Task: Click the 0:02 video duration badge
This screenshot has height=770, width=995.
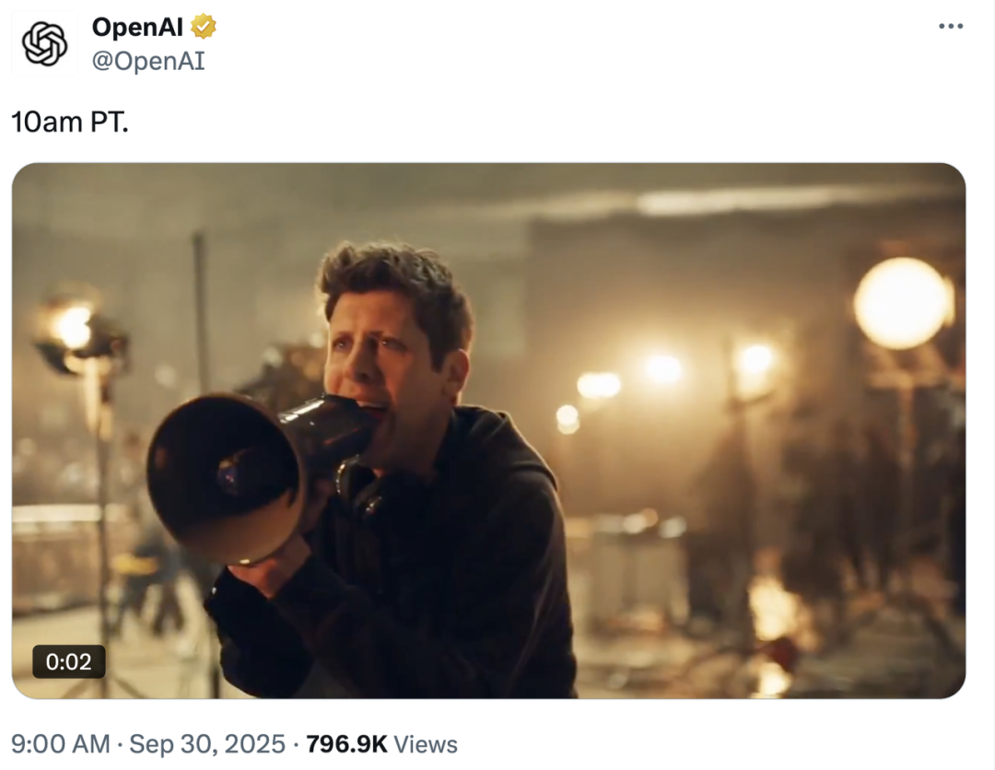Action: point(69,661)
